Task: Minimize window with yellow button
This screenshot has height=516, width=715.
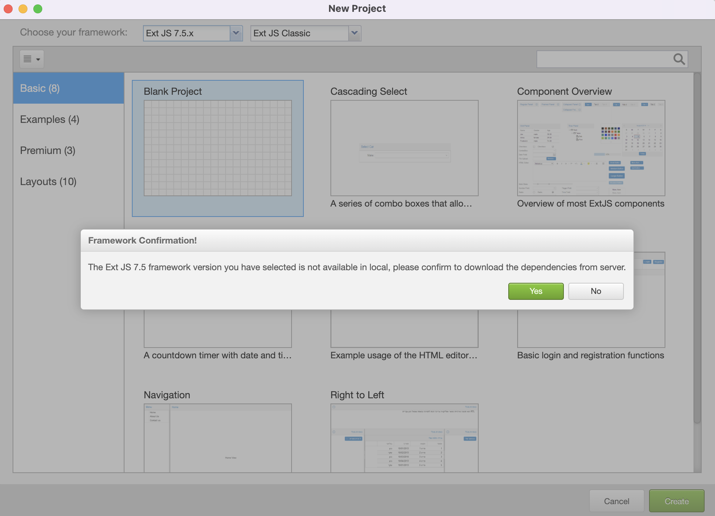Action: click(23, 9)
